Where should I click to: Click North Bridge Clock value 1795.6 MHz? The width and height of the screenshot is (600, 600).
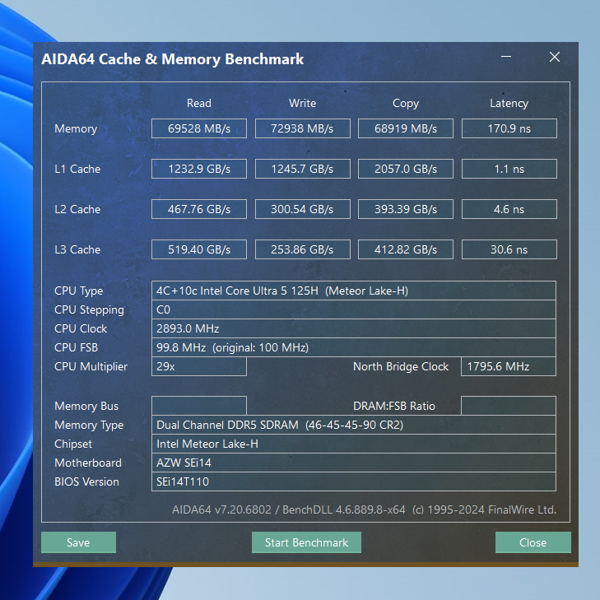click(x=509, y=366)
